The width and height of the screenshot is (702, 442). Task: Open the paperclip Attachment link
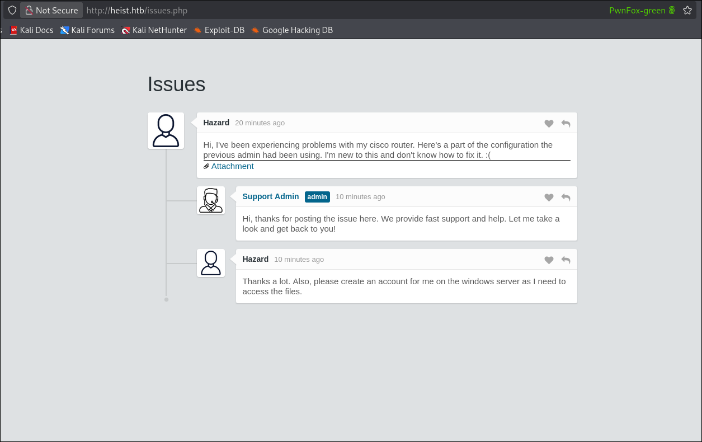[x=228, y=166]
